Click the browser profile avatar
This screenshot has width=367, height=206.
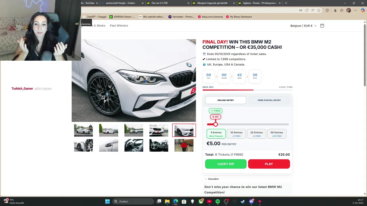click(x=349, y=10)
